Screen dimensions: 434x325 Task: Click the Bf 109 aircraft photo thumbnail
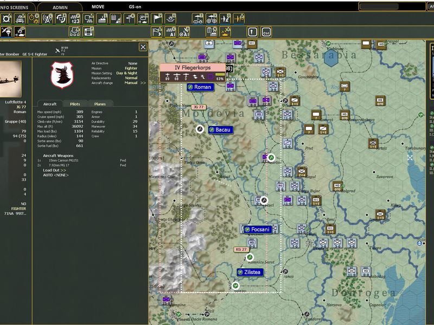(10, 79)
